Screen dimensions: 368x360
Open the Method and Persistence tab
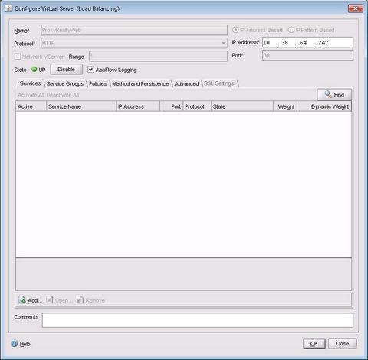coord(140,83)
